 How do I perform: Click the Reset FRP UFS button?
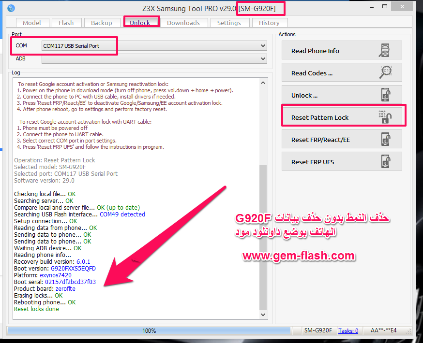click(342, 161)
